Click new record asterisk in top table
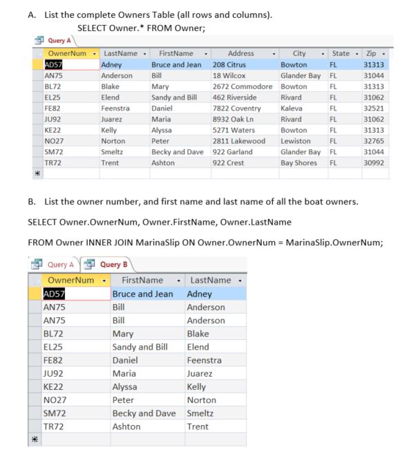411x452 pixels. (37, 173)
